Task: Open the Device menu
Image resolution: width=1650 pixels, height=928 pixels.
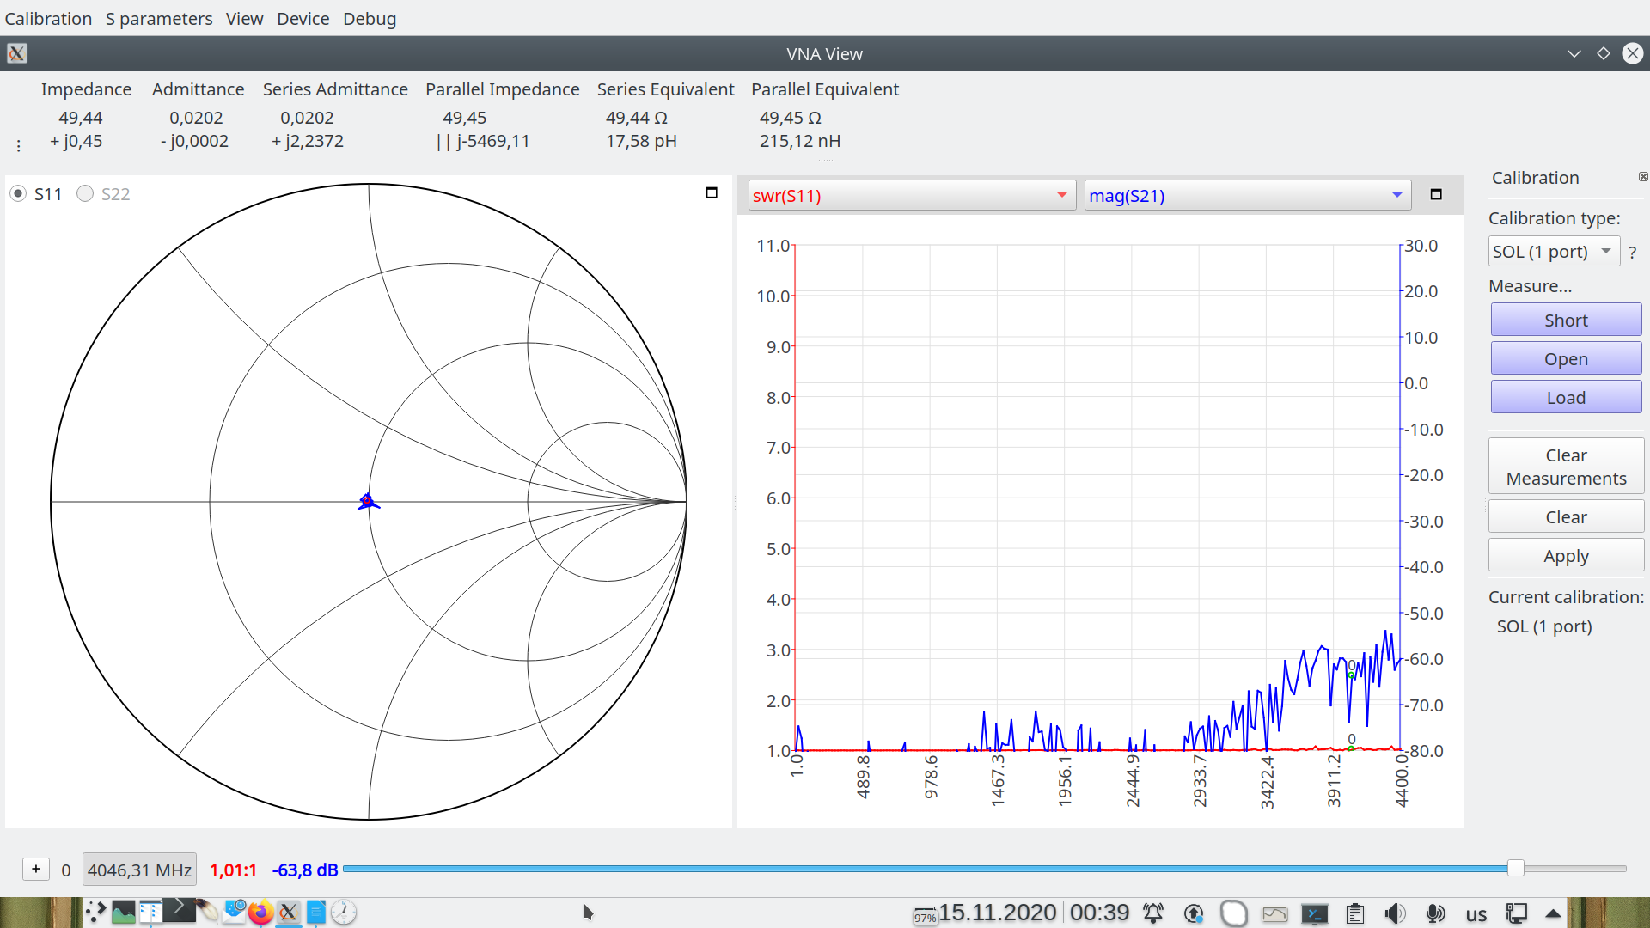Action: tap(302, 19)
